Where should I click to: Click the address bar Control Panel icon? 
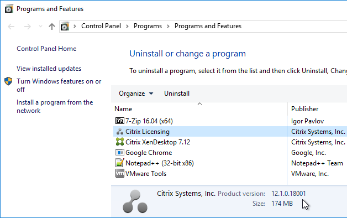(x=65, y=27)
